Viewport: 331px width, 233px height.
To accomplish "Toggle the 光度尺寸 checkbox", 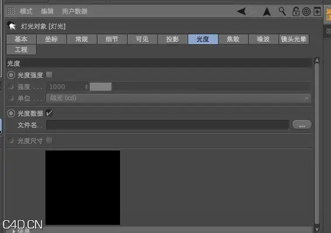I will (49, 140).
